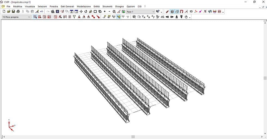Image resolution: width=267 pixels, height=139 pixels.
Task: Toggle the light bulb display option
Action: [119, 17]
